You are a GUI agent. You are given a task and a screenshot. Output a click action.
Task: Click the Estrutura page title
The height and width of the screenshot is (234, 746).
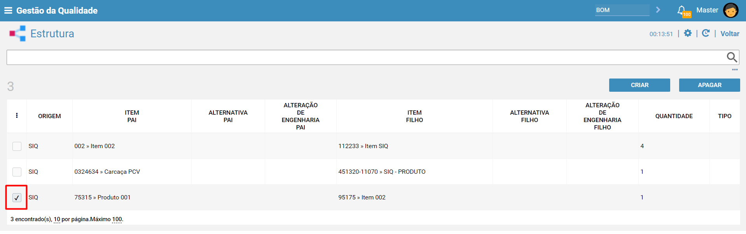52,33
